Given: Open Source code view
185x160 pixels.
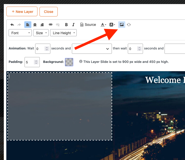Looking at the screenshot, I should [x=88, y=25].
